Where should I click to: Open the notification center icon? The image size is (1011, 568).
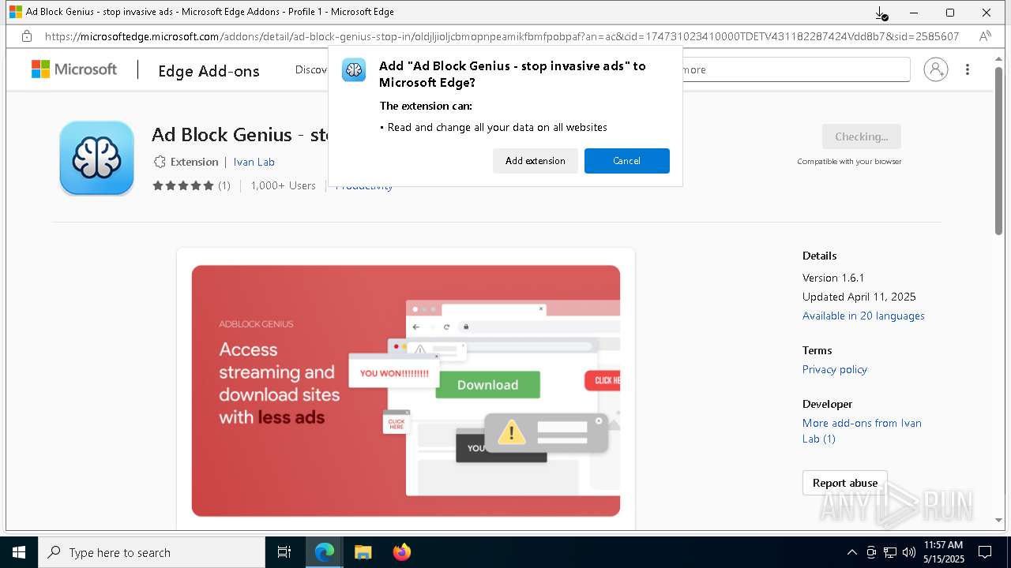click(x=985, y=552)
